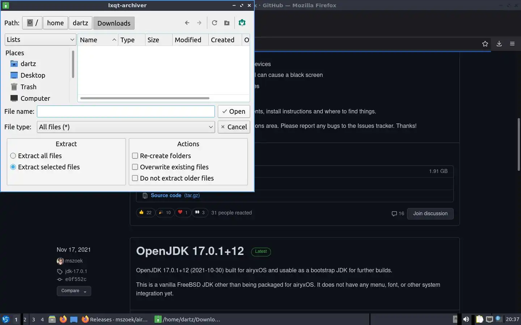Screen dimensions: 521x325
Task: Open the network status tray icon
Action: [489, 319]
